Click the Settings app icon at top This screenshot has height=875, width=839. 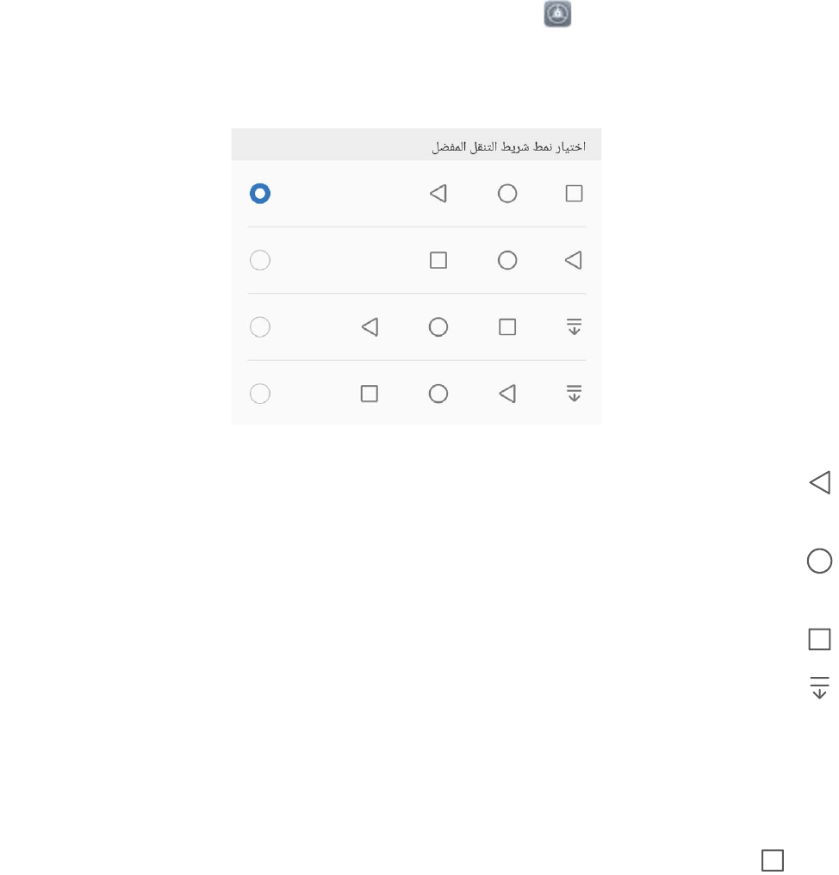click(x=558, y=14)
